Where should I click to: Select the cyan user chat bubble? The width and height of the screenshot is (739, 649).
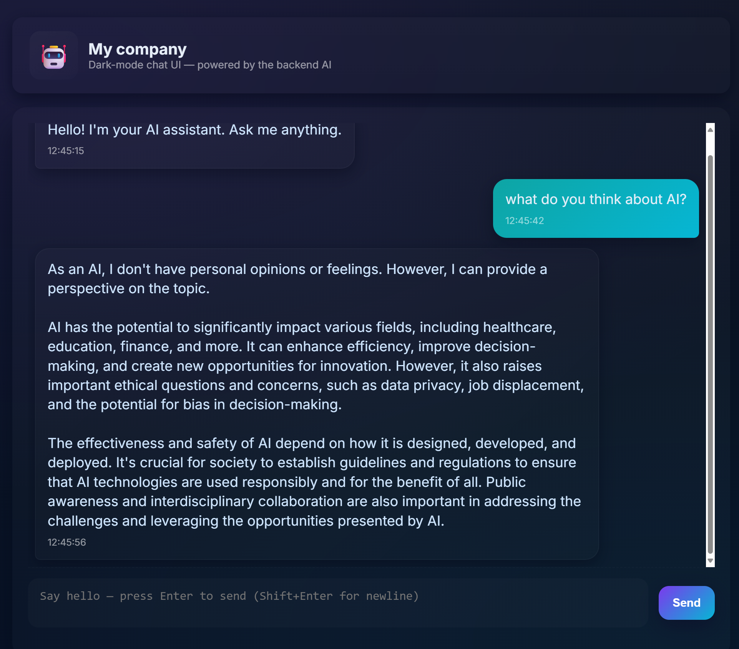tap(595, 208)
